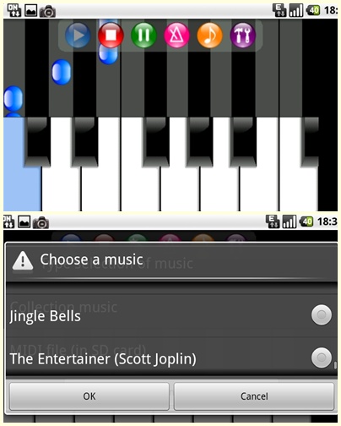
Task: Confirm selection with the OK button
Action: click(89, 396)
